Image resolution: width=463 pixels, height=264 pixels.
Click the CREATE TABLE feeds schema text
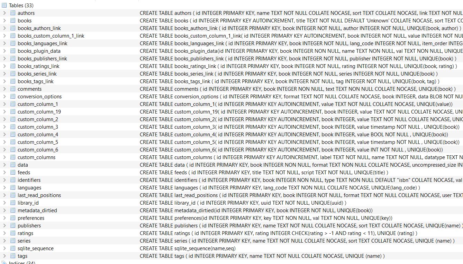[x=264, y=173]
